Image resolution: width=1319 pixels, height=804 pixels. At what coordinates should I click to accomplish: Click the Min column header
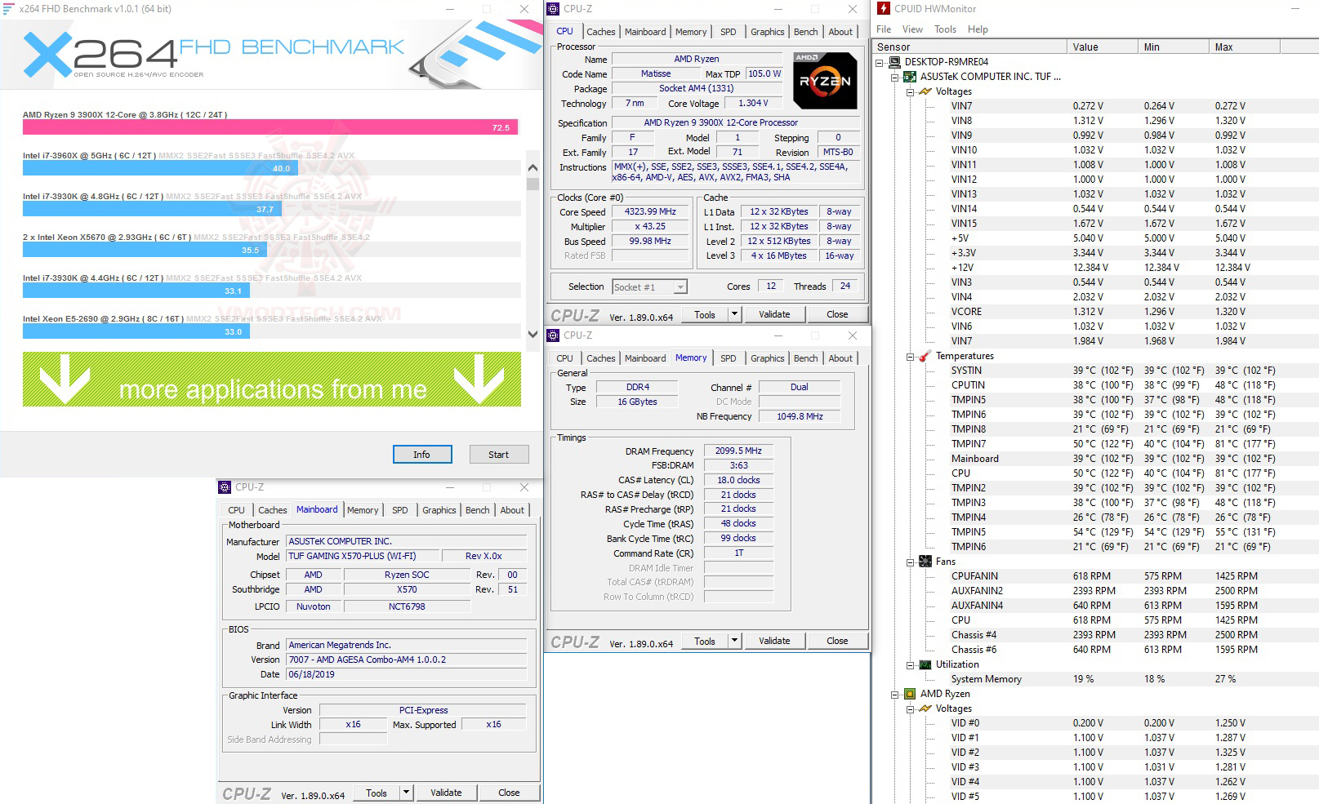[1173, 47]
